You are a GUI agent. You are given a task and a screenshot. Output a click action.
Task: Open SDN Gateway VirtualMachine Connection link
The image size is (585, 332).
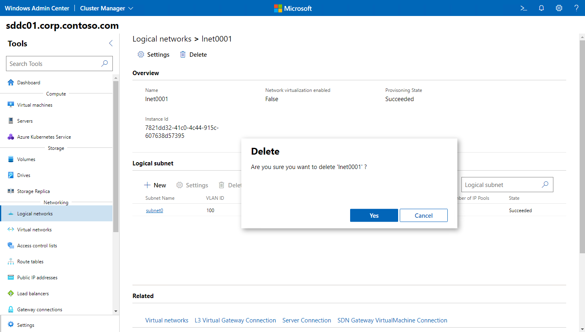[x=393, y=320]
